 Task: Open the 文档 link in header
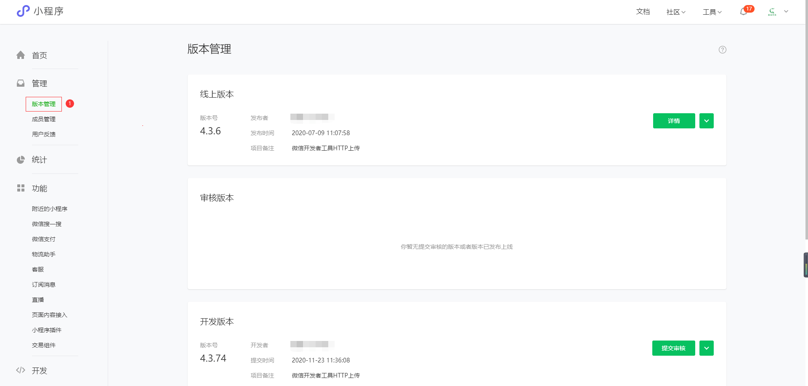tap(643, 12)
